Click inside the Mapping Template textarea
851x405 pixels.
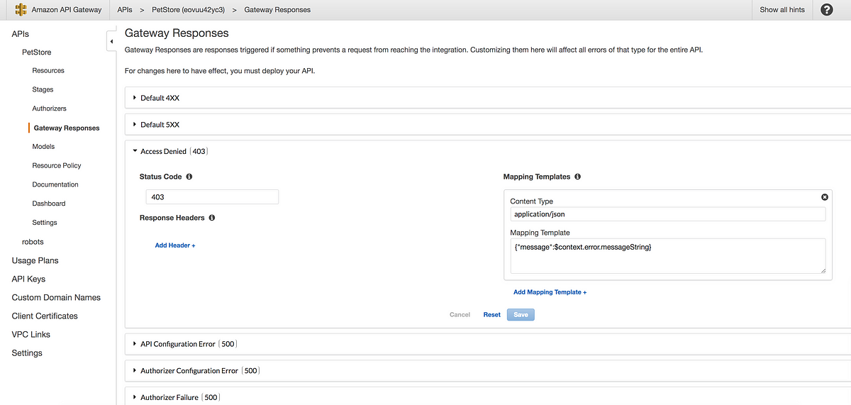(x=668, y=256)
